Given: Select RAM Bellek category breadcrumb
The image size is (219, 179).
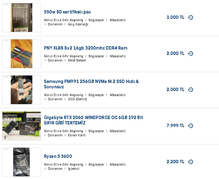Looking at the screenshot, I should (x=77, y=60).
